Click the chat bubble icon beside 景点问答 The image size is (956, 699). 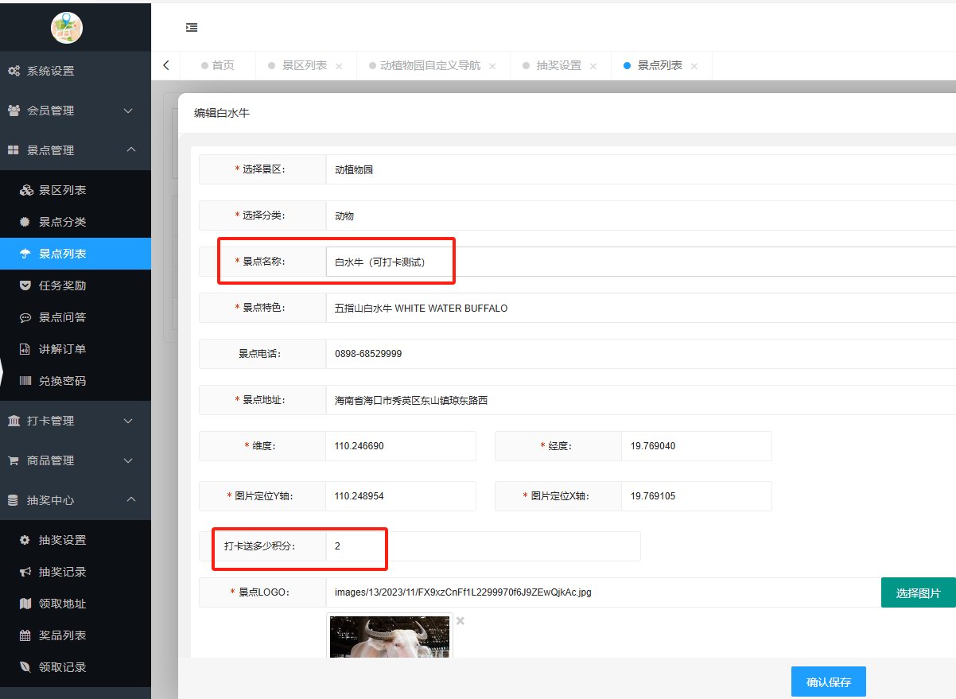(25, 317)
